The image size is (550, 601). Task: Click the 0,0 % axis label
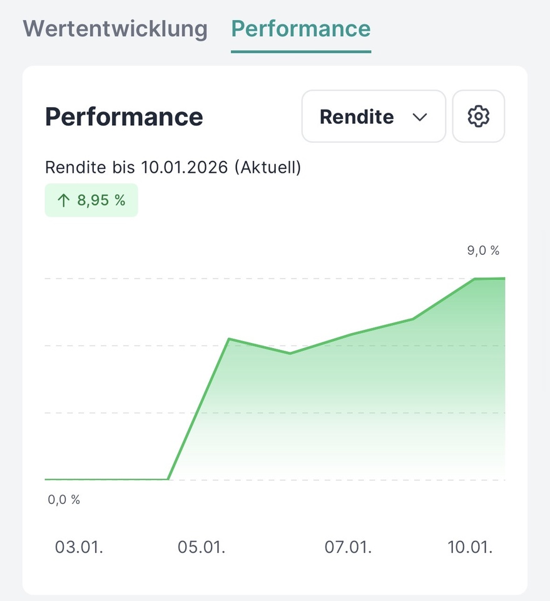pos(64,500)
